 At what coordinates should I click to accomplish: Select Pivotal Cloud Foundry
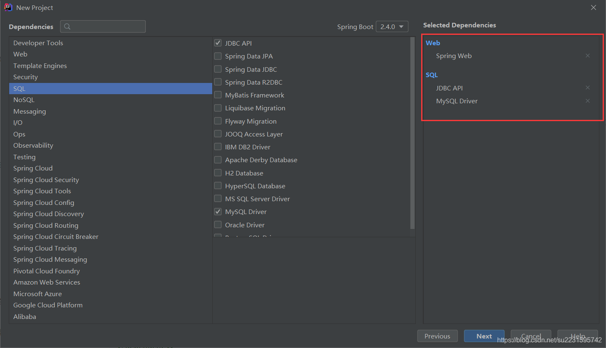[110, 271]
